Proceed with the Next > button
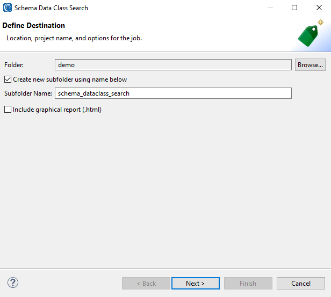Screen dimensions: 331x297 (196, 283)
